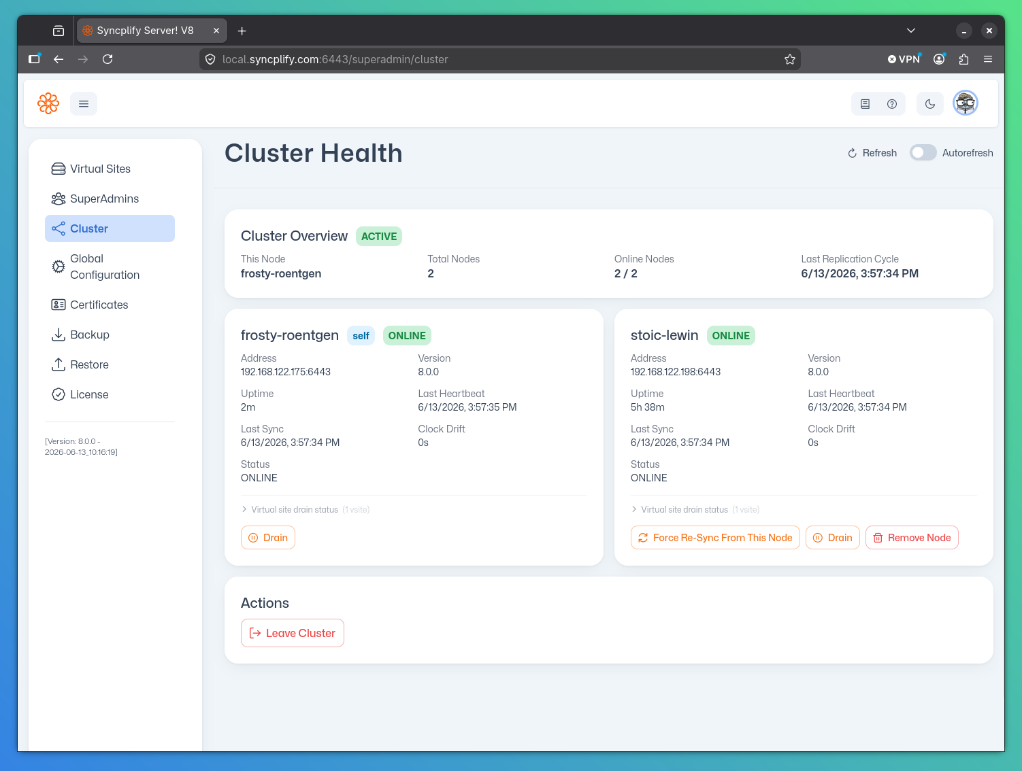The image size is (1022, 771).
Task: Bookmark page with the star icon
Action: (789, 59)
